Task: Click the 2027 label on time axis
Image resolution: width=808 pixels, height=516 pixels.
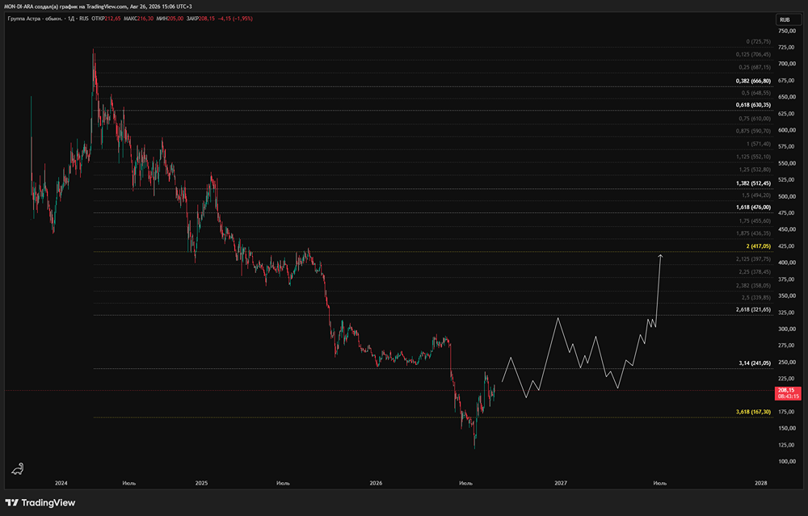Action: [x=561, y=483]
